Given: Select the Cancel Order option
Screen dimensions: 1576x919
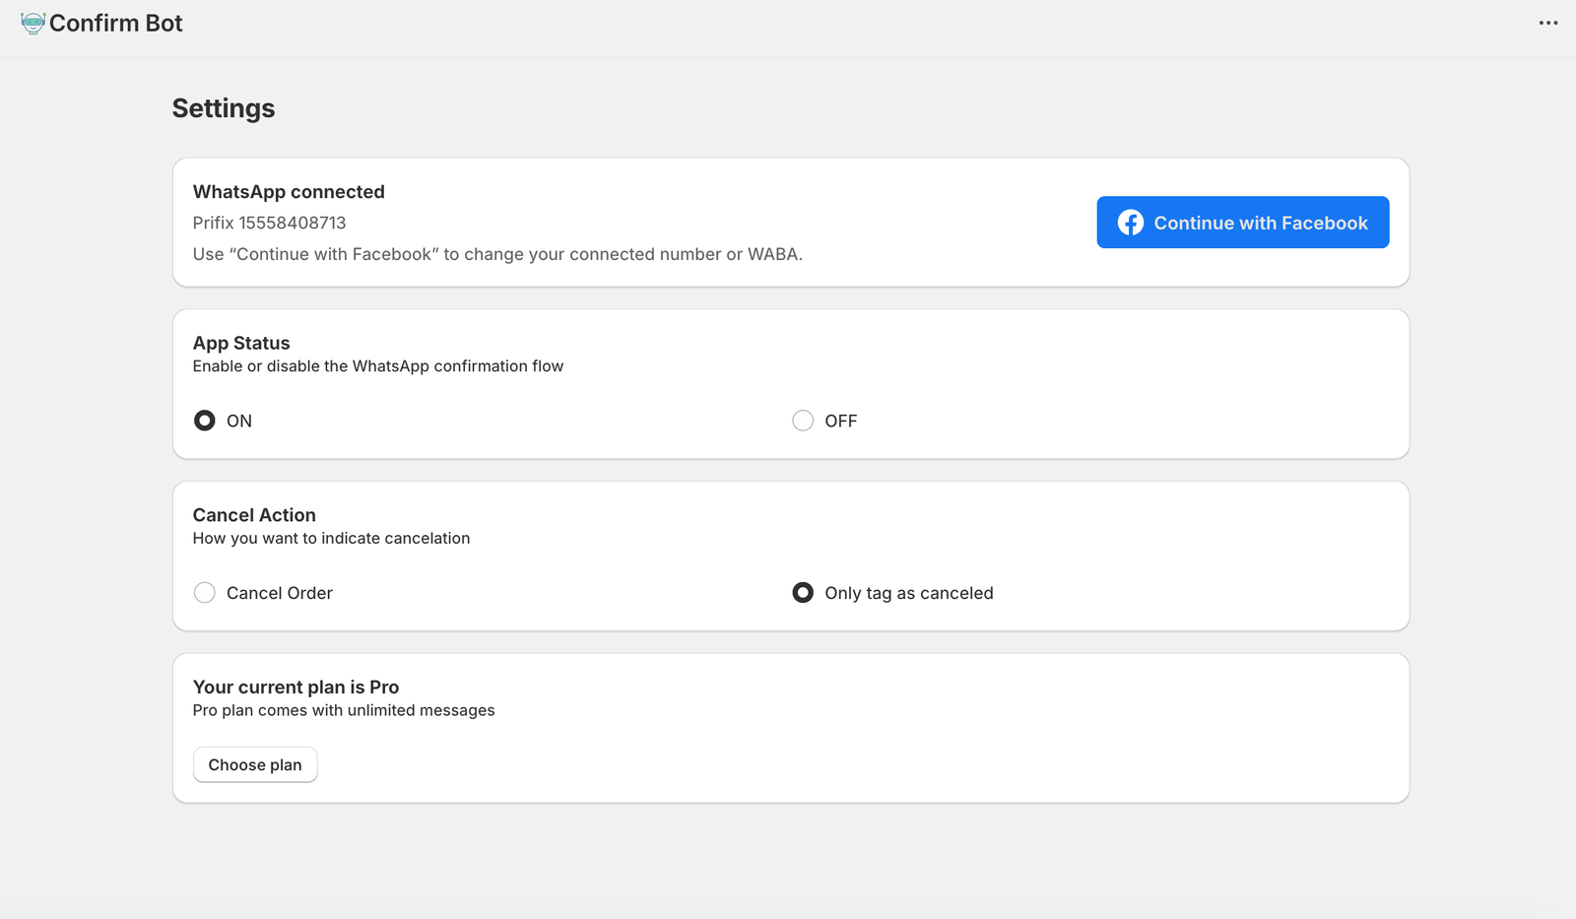Looking at the screenshot, I should click(x=204, y=592).
